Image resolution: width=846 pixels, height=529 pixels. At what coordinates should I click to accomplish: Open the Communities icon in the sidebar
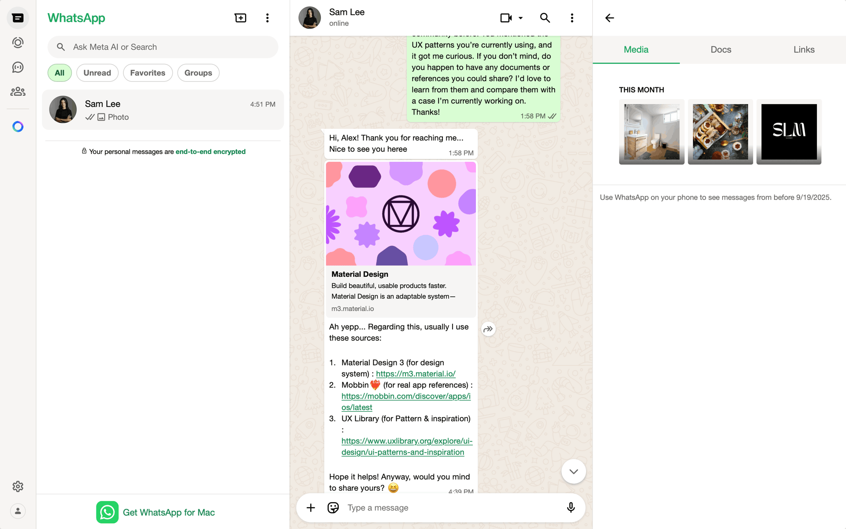coord(18,92)
